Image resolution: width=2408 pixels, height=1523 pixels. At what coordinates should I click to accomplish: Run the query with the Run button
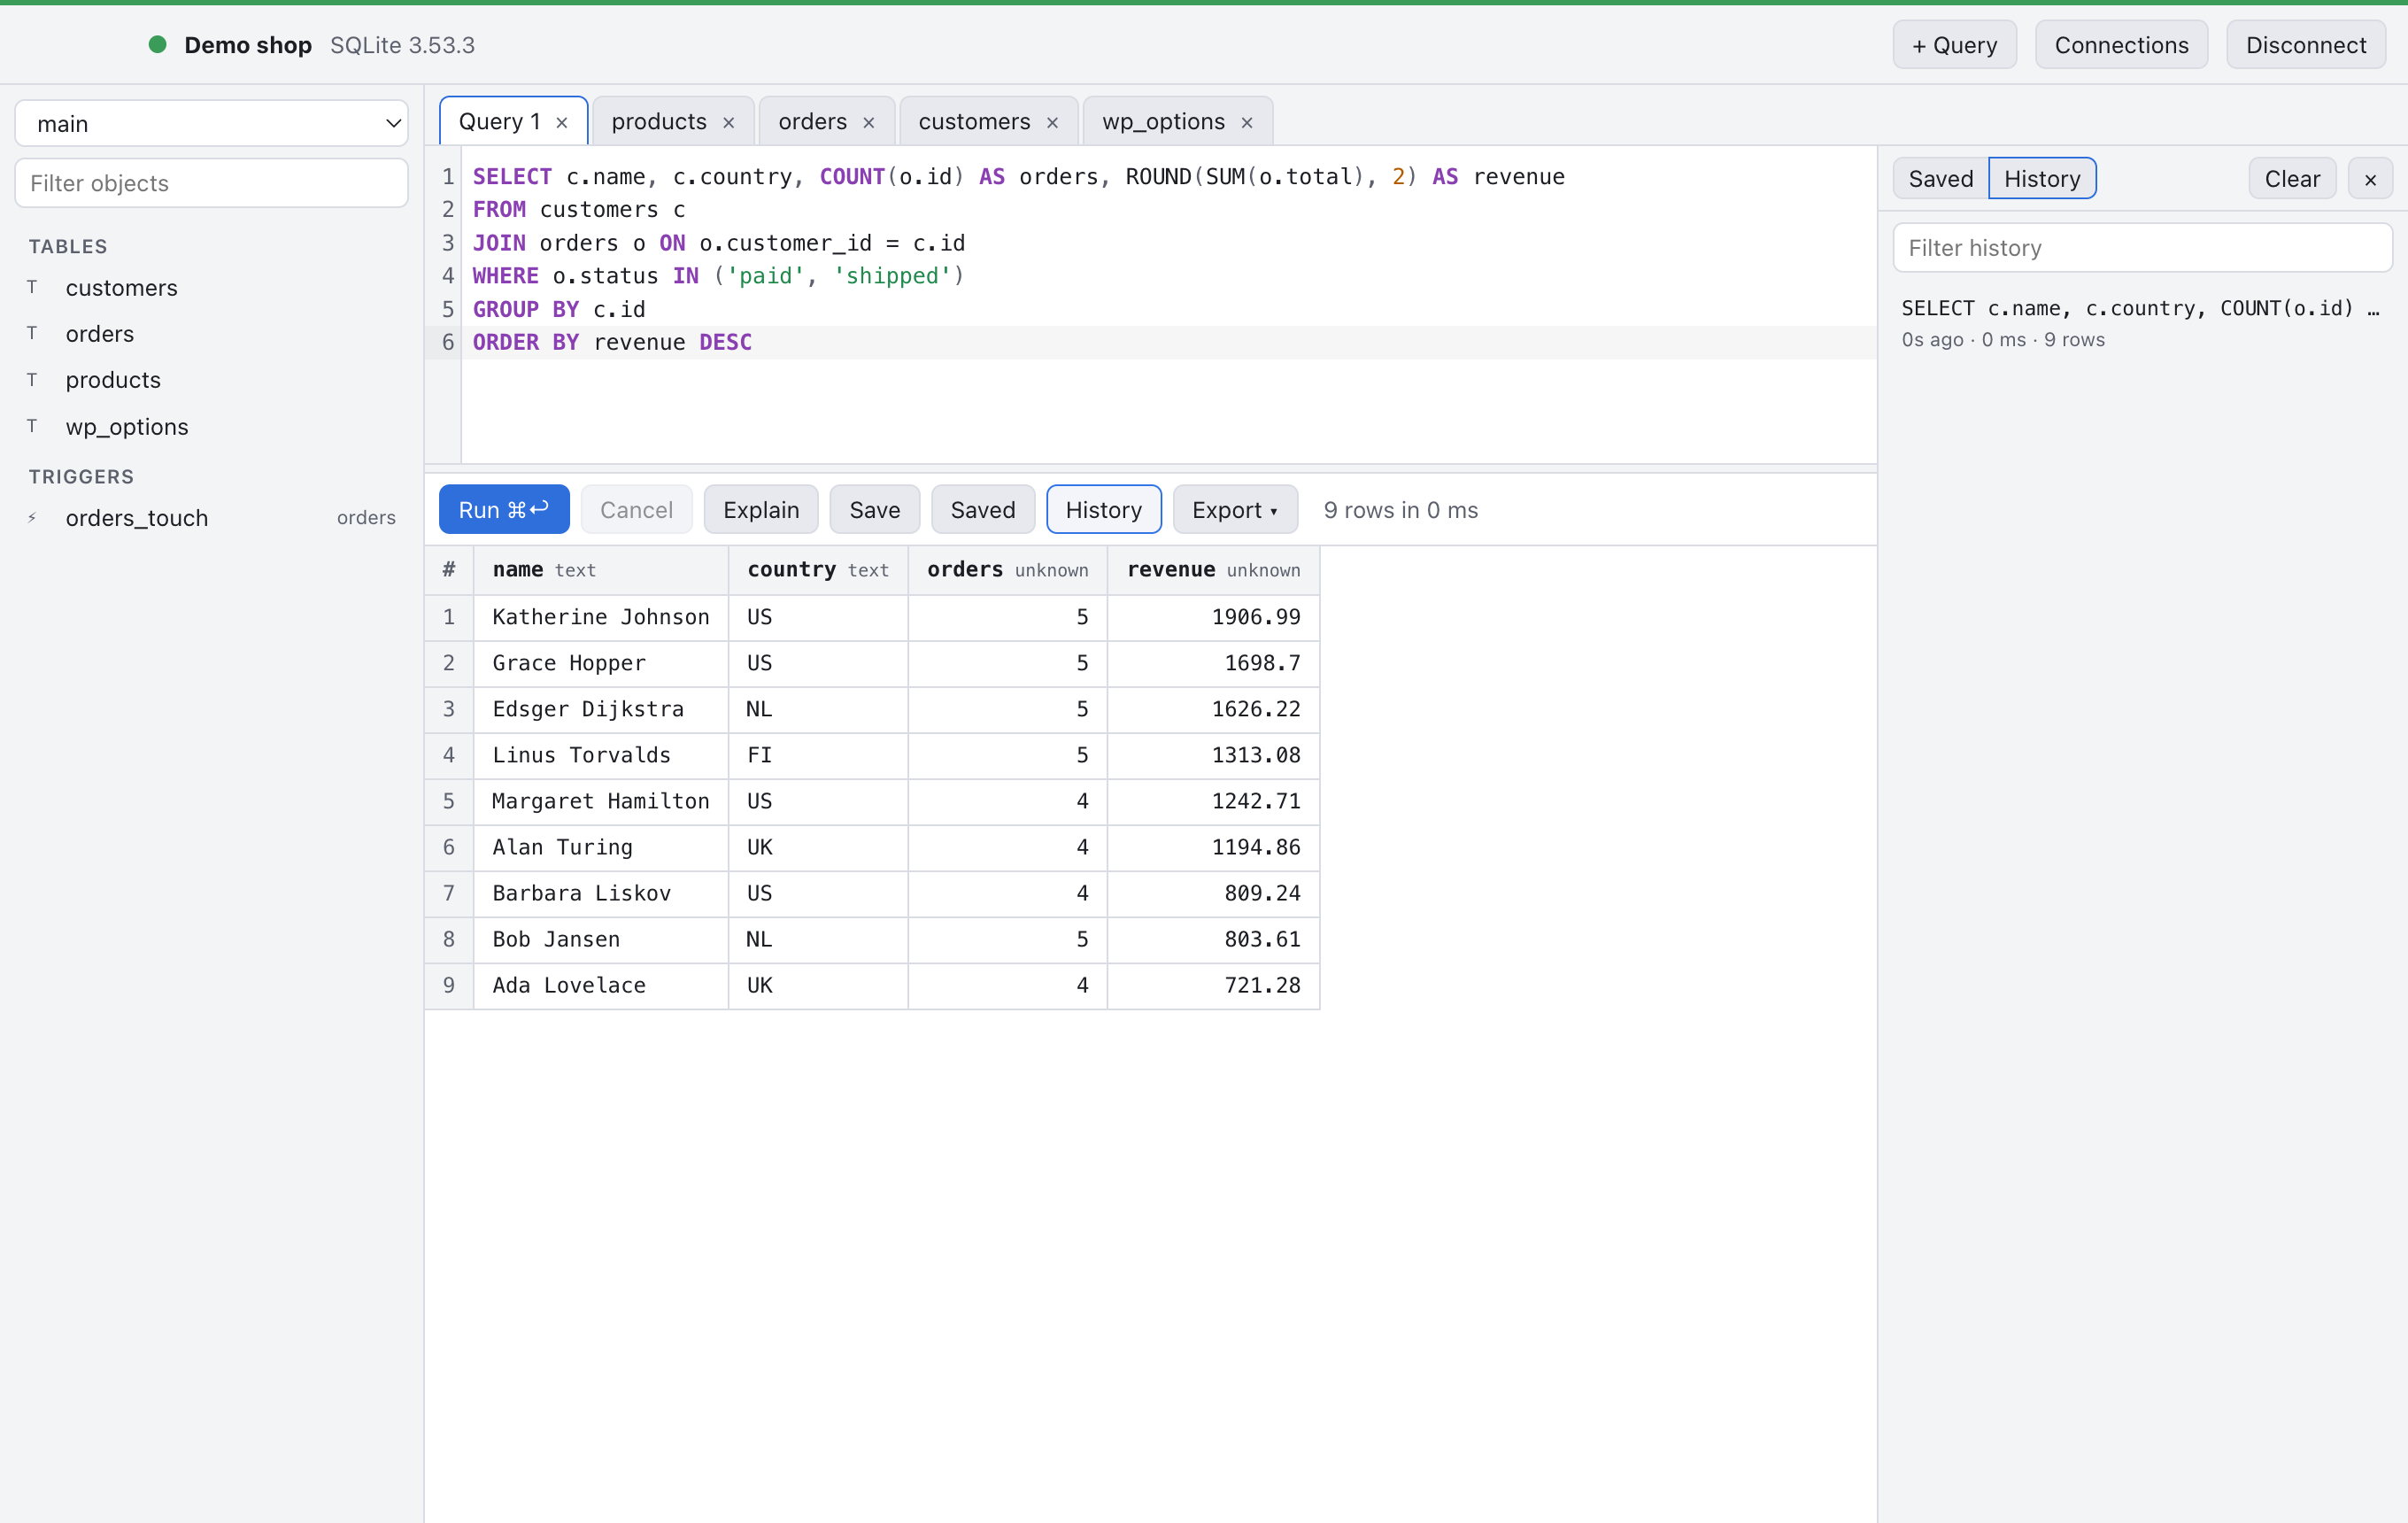504,510
